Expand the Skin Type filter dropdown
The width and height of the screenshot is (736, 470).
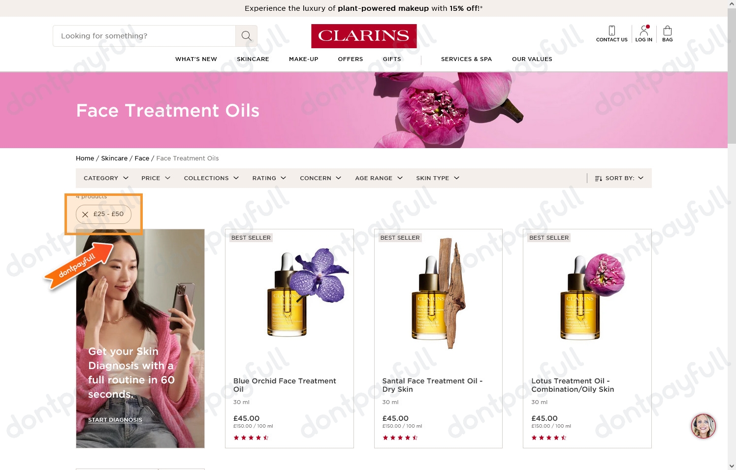tap(438, 178)
